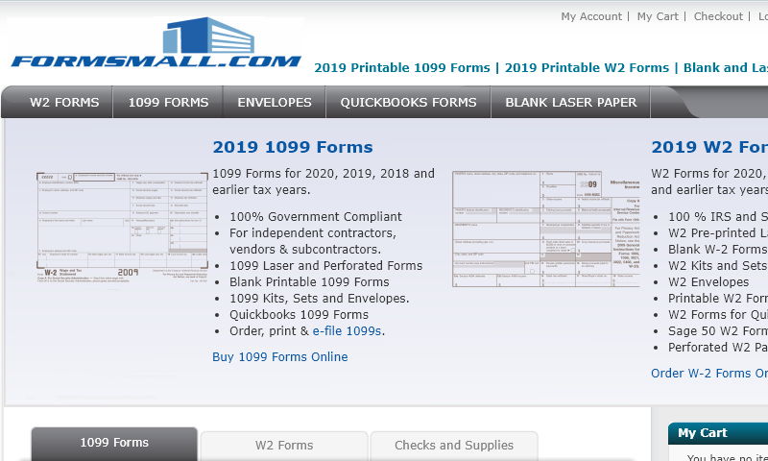The image size is (768, 461).
Task: Follow the e-file 1099s link
Action: (x=347, y=330)
